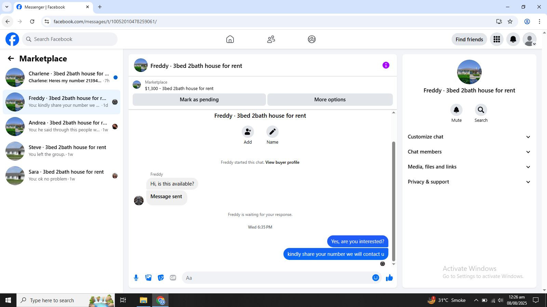Image resolution: width=547 pixels, height=307 pixels.
Task: Choose a GIF icon
Action: (173, 278)
